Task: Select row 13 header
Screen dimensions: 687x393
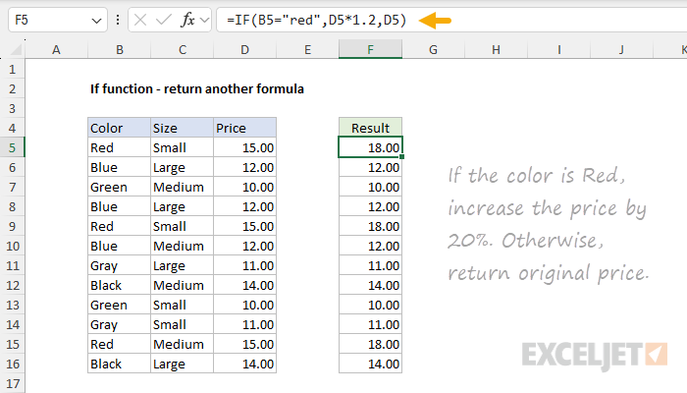Action: pos(12,305)
